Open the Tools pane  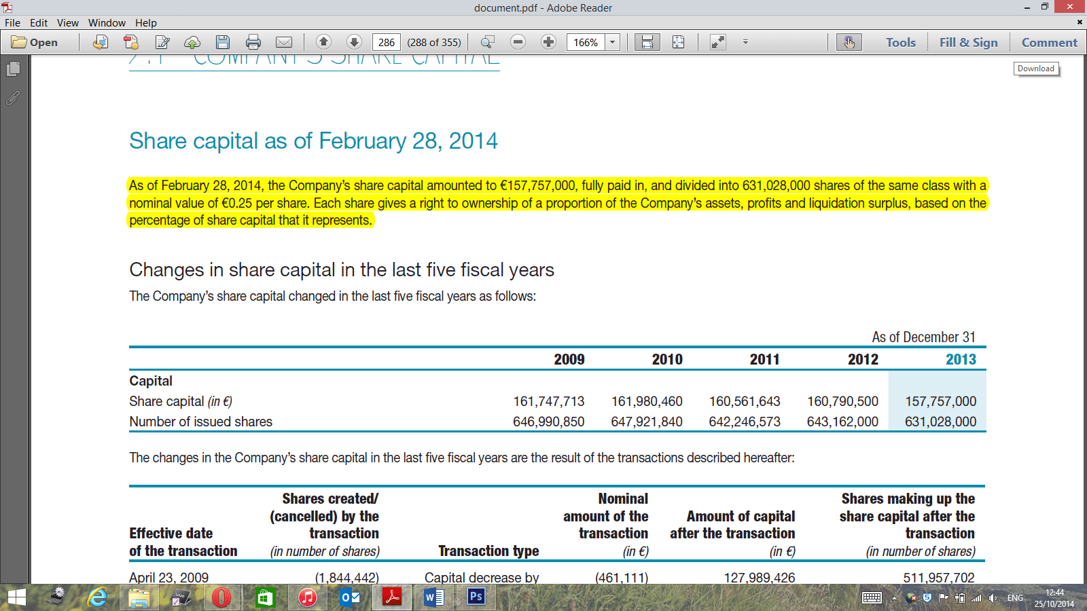point(901,42)
